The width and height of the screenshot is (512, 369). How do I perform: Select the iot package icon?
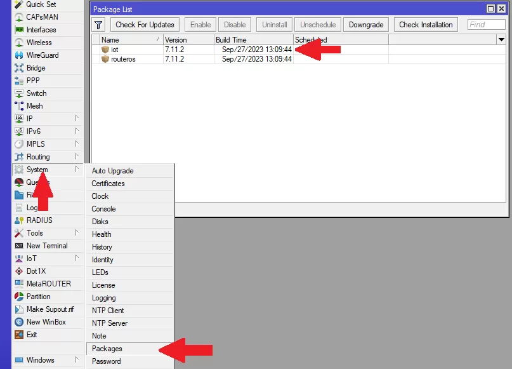(105, 50)
